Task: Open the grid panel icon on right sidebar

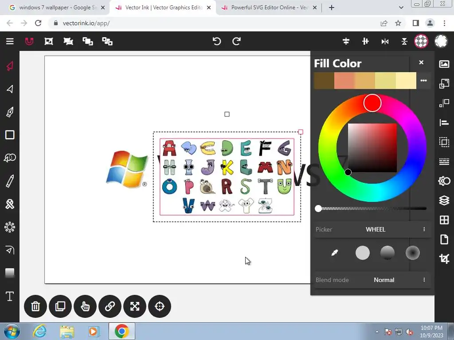Action: (x=444, y=220)
